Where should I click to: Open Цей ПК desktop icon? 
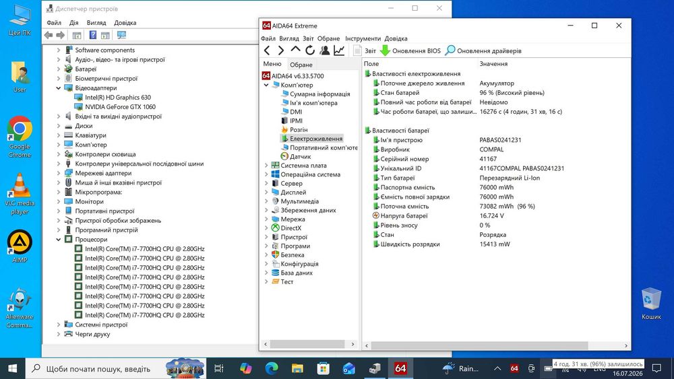click(20, 20)
